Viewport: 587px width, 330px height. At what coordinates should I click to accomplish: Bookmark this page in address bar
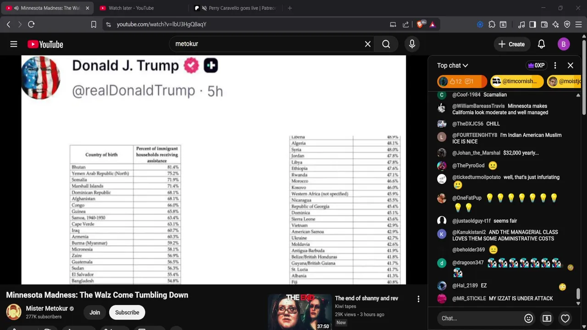94,24
